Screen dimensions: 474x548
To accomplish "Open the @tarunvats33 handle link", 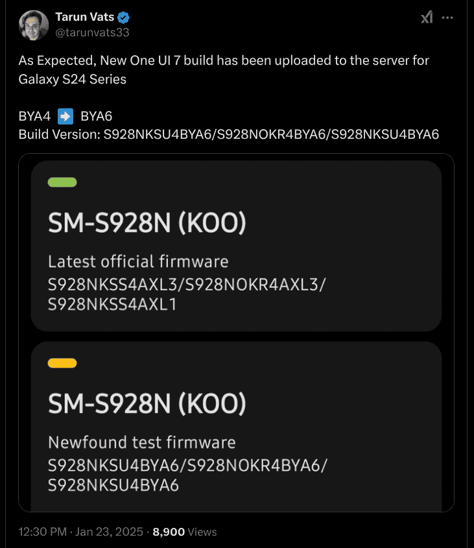I will [x=92, y=32].
